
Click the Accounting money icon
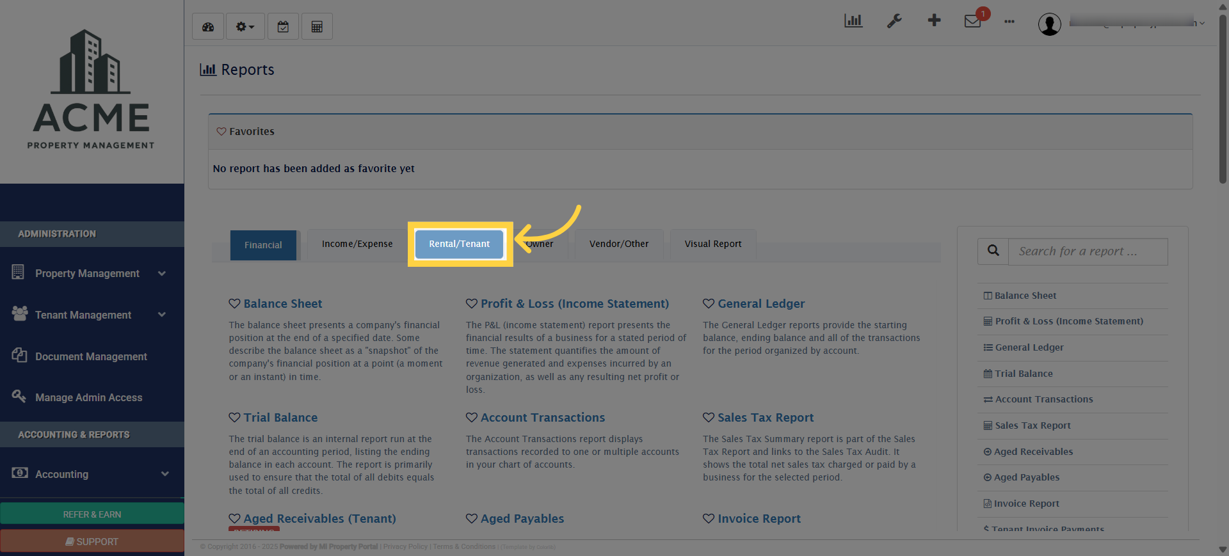20,473
